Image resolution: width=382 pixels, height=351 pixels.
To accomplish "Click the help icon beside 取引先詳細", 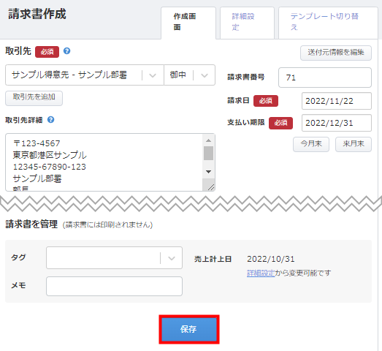I will 50,120.
